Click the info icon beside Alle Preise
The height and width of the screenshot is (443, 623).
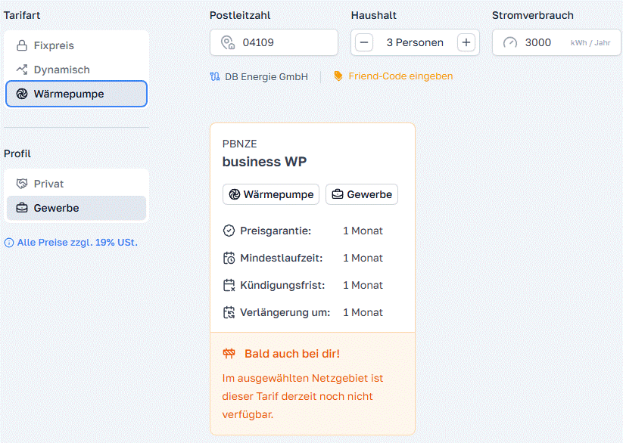tap(9, 243)
